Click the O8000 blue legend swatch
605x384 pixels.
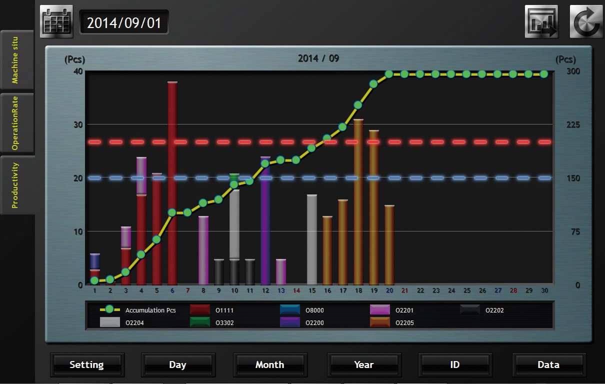click(290, 309)
